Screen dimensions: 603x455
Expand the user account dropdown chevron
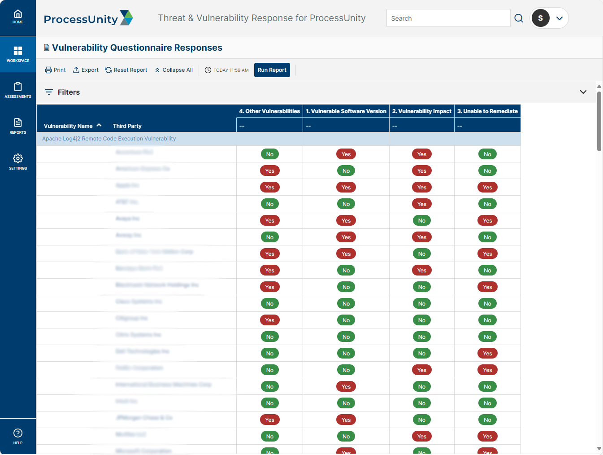pos(560,18)
